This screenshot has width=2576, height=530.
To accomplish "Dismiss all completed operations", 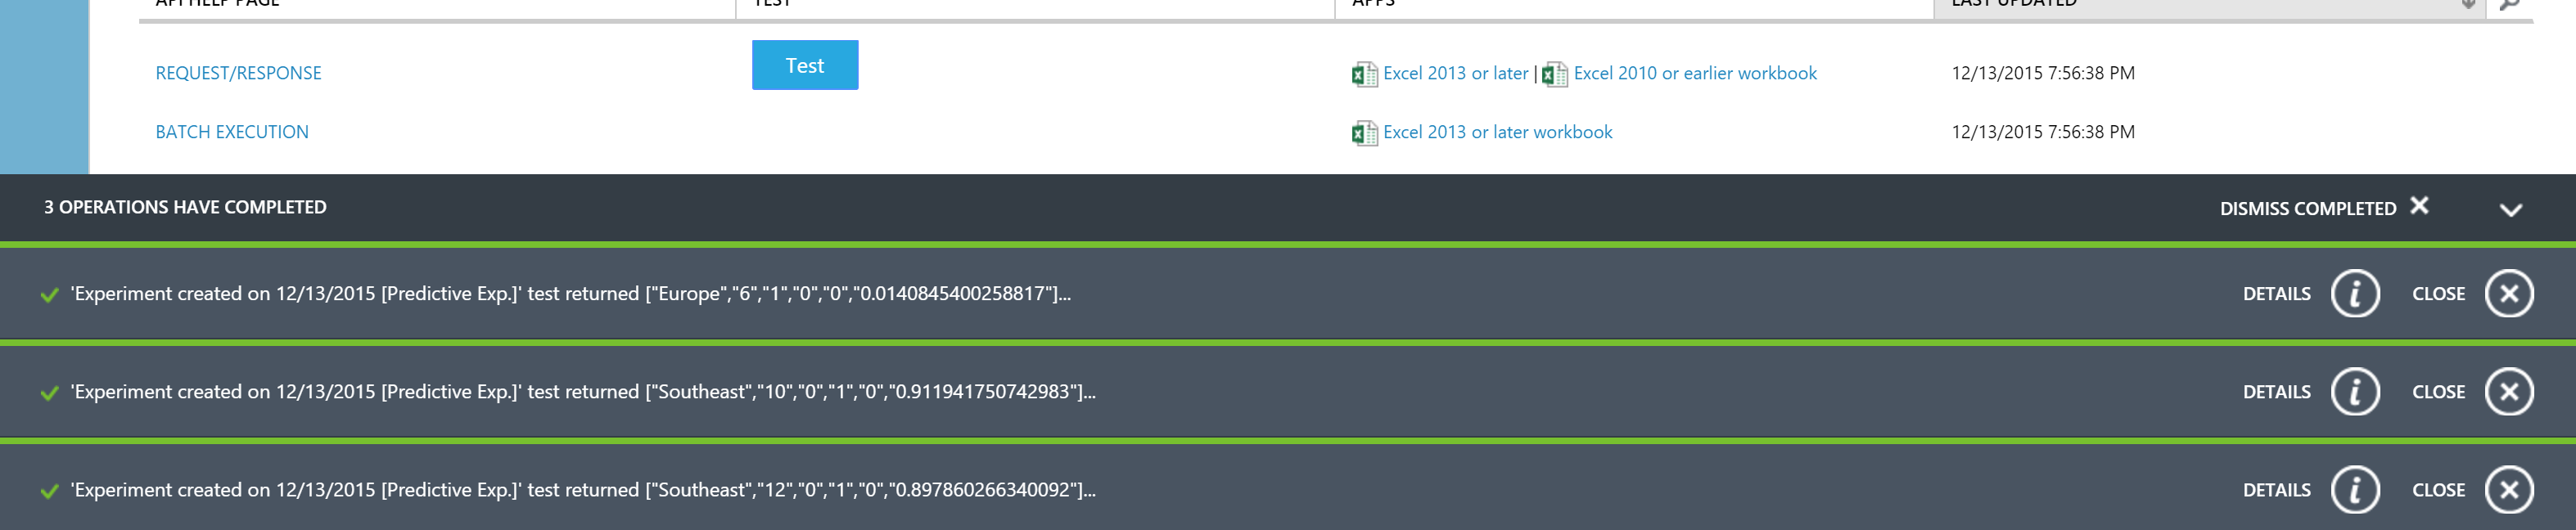I will coord(2308,208).
